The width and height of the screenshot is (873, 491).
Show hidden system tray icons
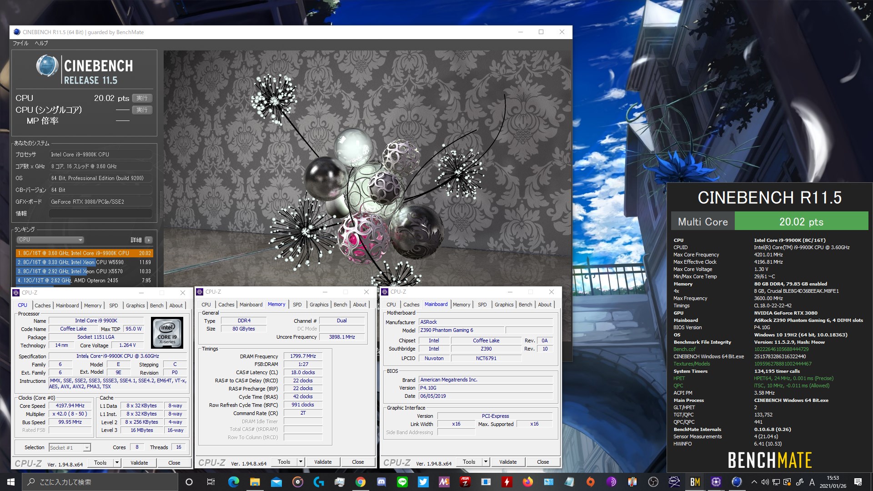(x=754, y=482)
